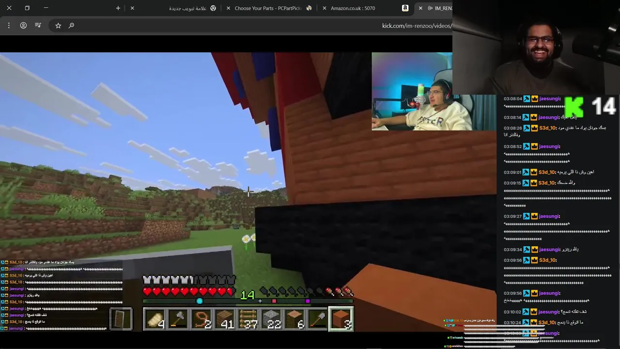Select the log slot showing 6
Image resolution: width=620 pixels, height=349 pixels.
[294, 319]
